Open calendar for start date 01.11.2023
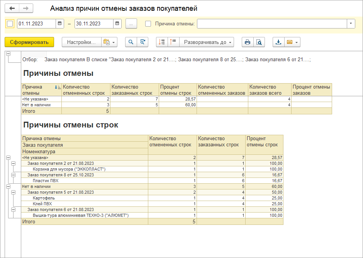 click(x=60, y=23)
